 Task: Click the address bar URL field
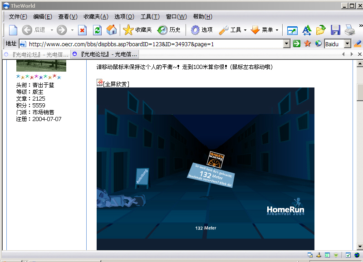tap(152, 44)
